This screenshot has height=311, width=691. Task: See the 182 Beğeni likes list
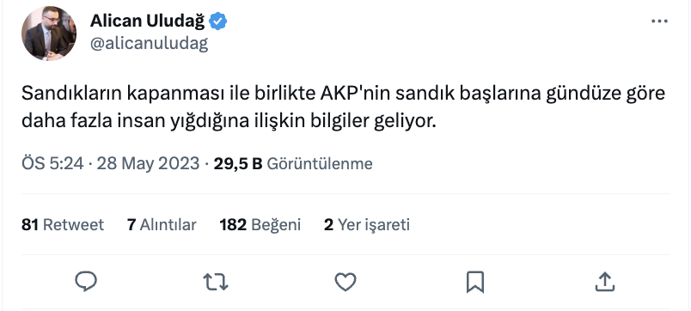click(260, 225)
